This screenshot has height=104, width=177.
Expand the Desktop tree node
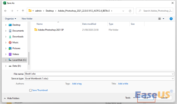coord(6,25)
